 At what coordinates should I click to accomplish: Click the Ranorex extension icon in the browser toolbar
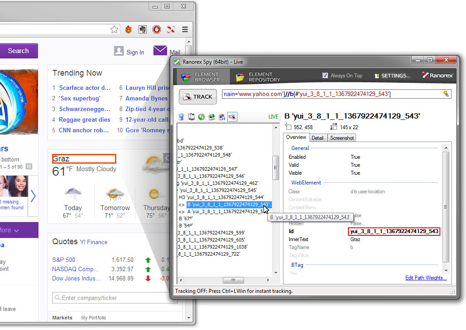coord(171,29)
